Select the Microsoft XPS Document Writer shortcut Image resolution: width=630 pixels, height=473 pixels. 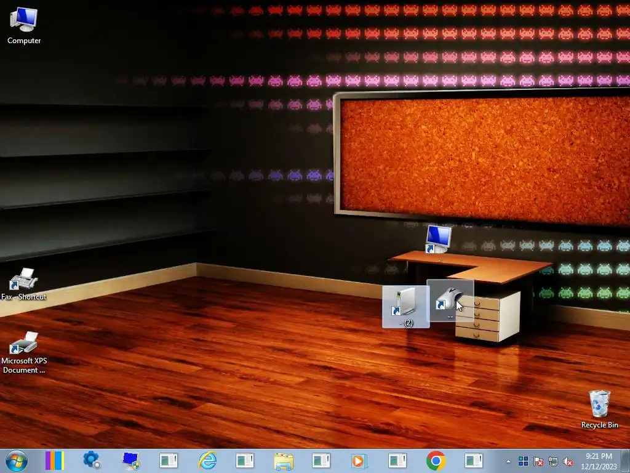[24, 352]
